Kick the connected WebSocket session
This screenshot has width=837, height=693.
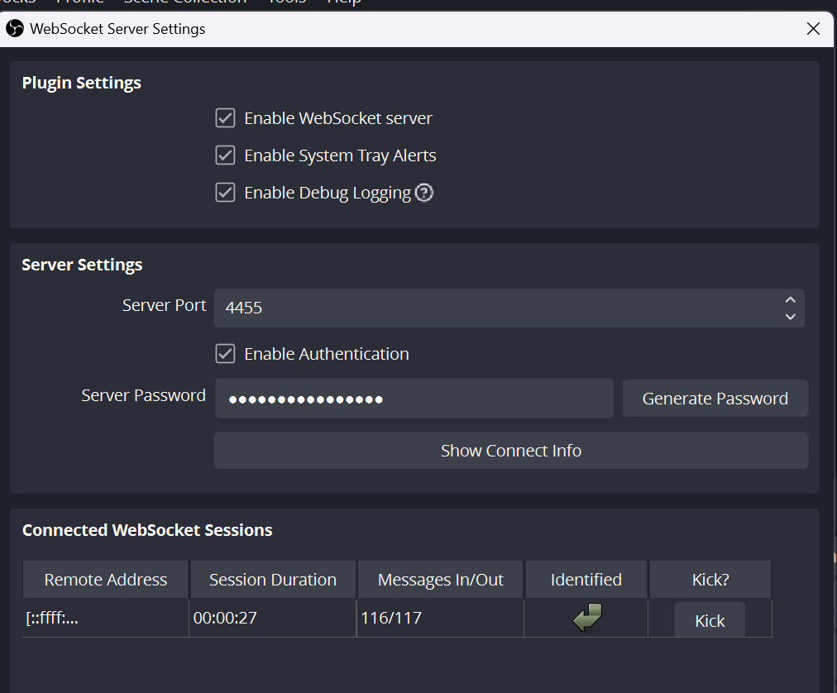tap(710, 620)
